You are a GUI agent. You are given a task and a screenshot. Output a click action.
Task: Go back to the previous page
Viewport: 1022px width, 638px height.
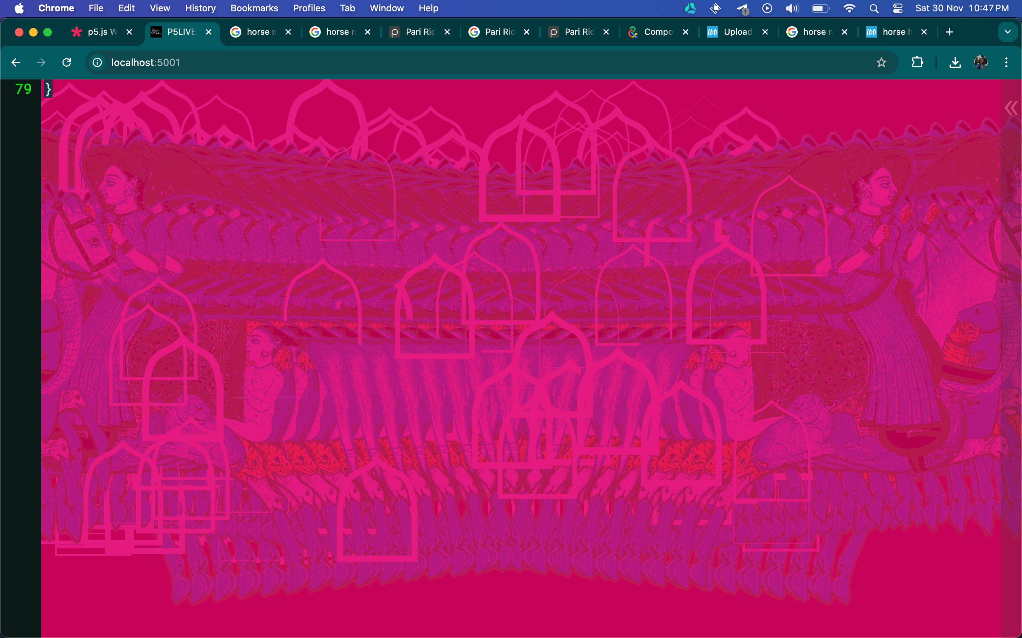tap(16, 62)
